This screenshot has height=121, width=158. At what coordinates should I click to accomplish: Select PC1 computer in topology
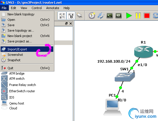112,107
